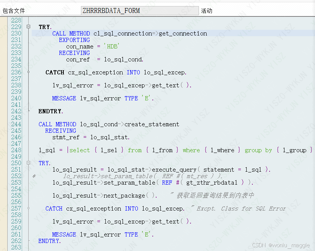The height and width of the screenshot is (251, 315).
Task: Click the 'Excpt. Class for SQL Error' comment
Action: coord(238,209)
